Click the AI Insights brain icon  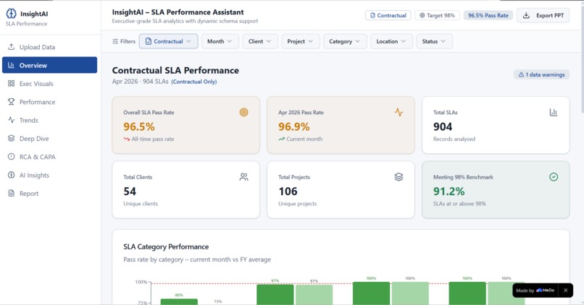pyautogui.click(x=11, y=175)
